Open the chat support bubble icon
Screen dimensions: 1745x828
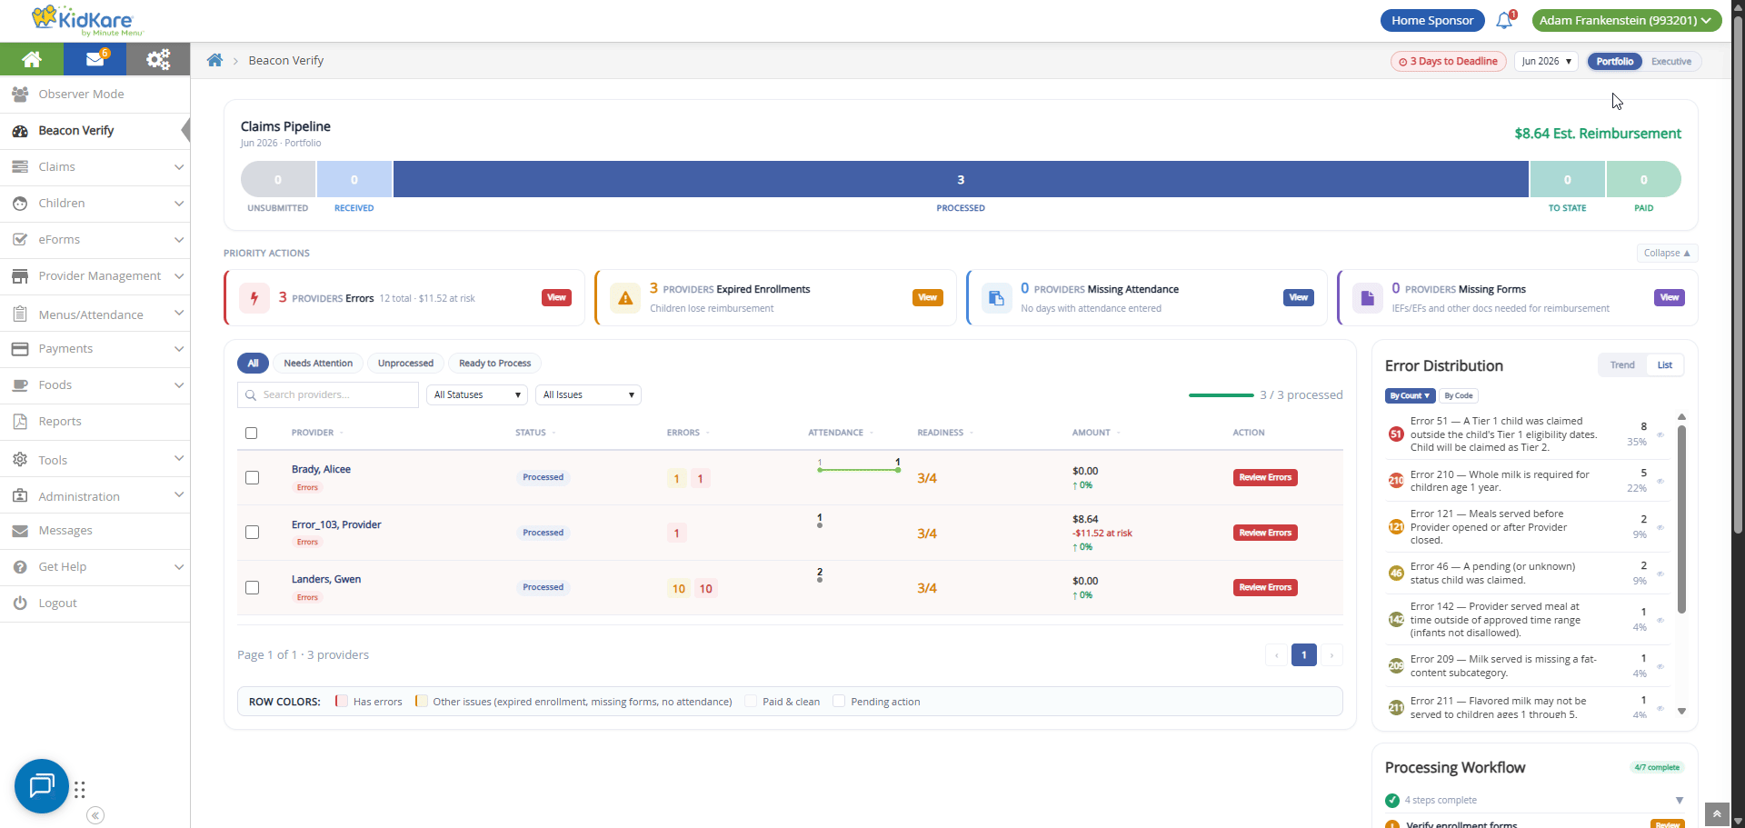pos(42,785)
